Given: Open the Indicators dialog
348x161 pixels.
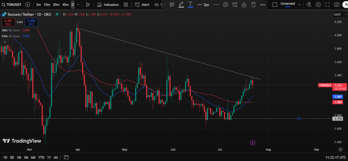Looking at the screenshot, I should [x=108, y=4].
